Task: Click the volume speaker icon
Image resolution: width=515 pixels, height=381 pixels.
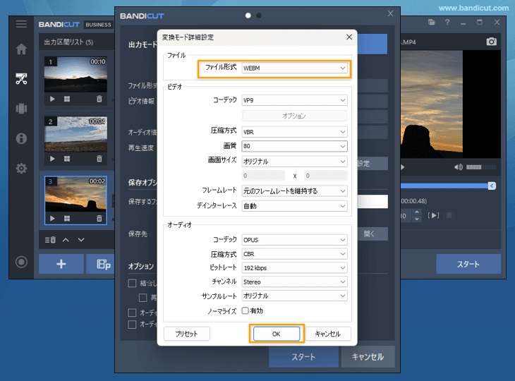Action: coord(458,167)
